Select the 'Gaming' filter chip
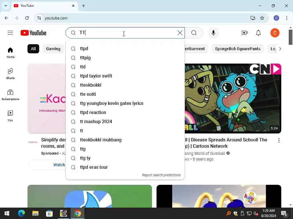293x219 pixels. pos(53,49)
